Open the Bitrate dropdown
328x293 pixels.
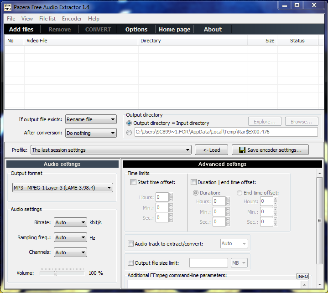pos(70,222)
